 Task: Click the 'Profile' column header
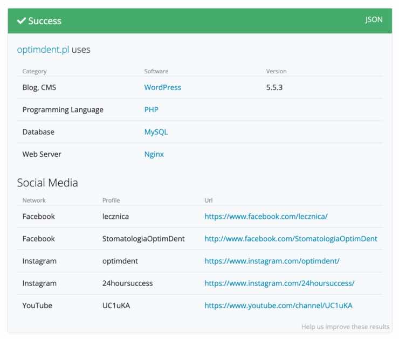(111, 200)
